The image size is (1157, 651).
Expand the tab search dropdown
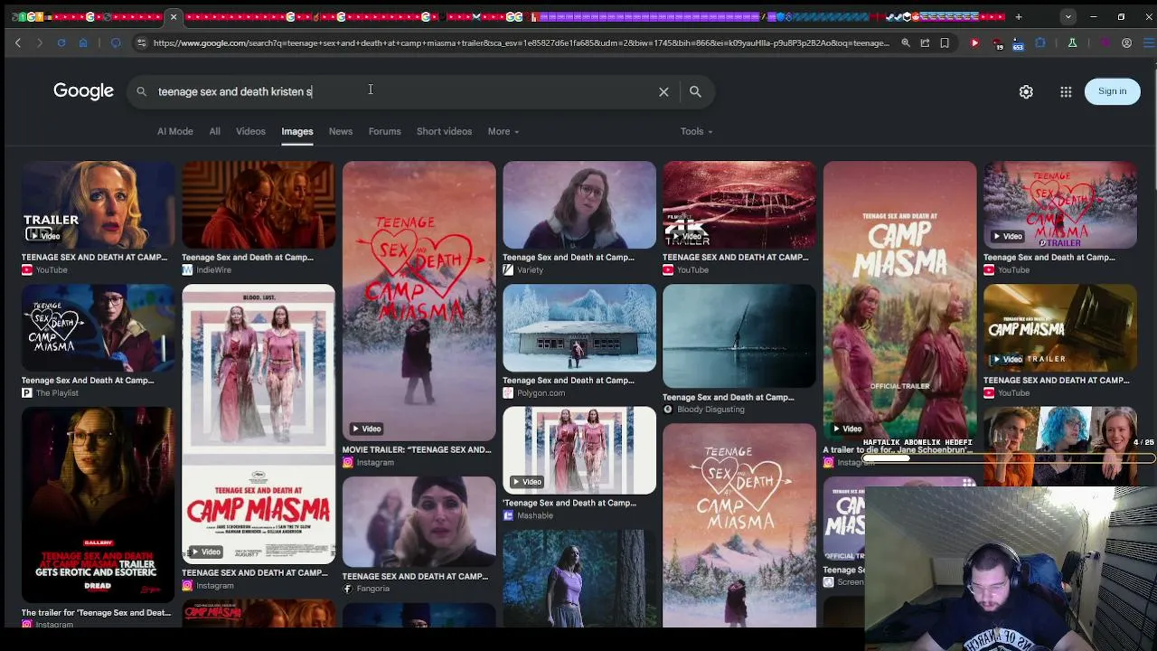point(1068,16)
